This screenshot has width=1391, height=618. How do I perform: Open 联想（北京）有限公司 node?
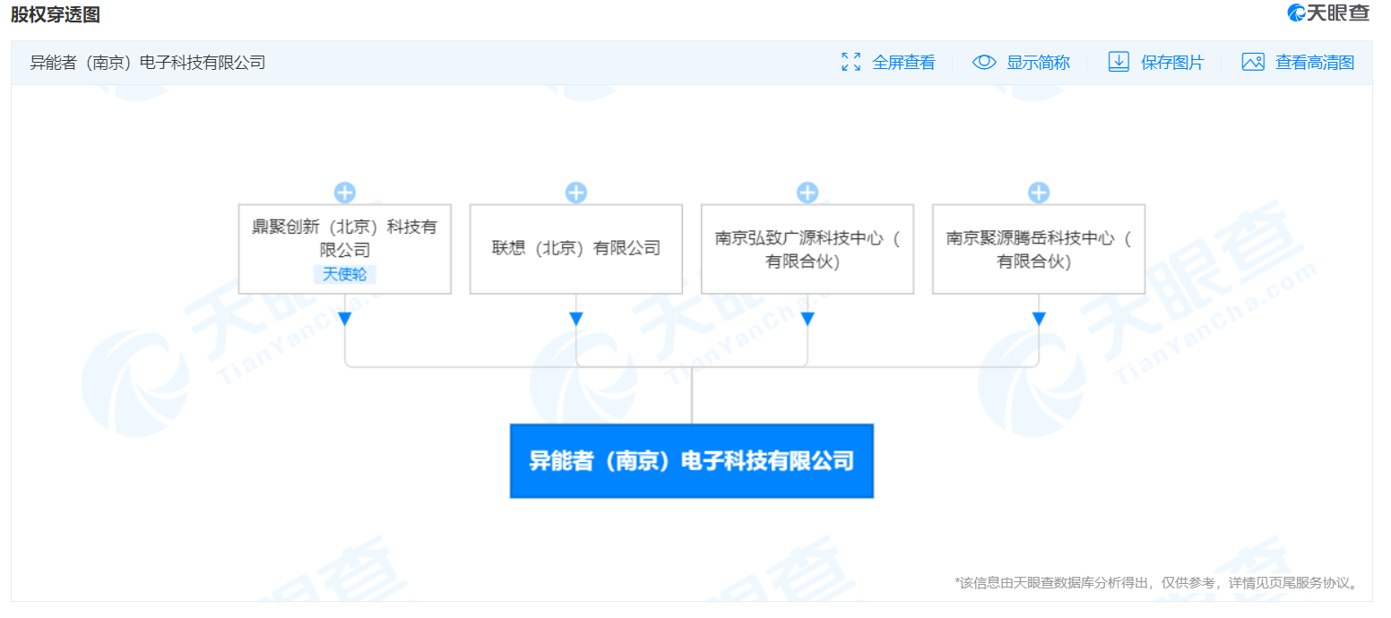tap(576, 249)
